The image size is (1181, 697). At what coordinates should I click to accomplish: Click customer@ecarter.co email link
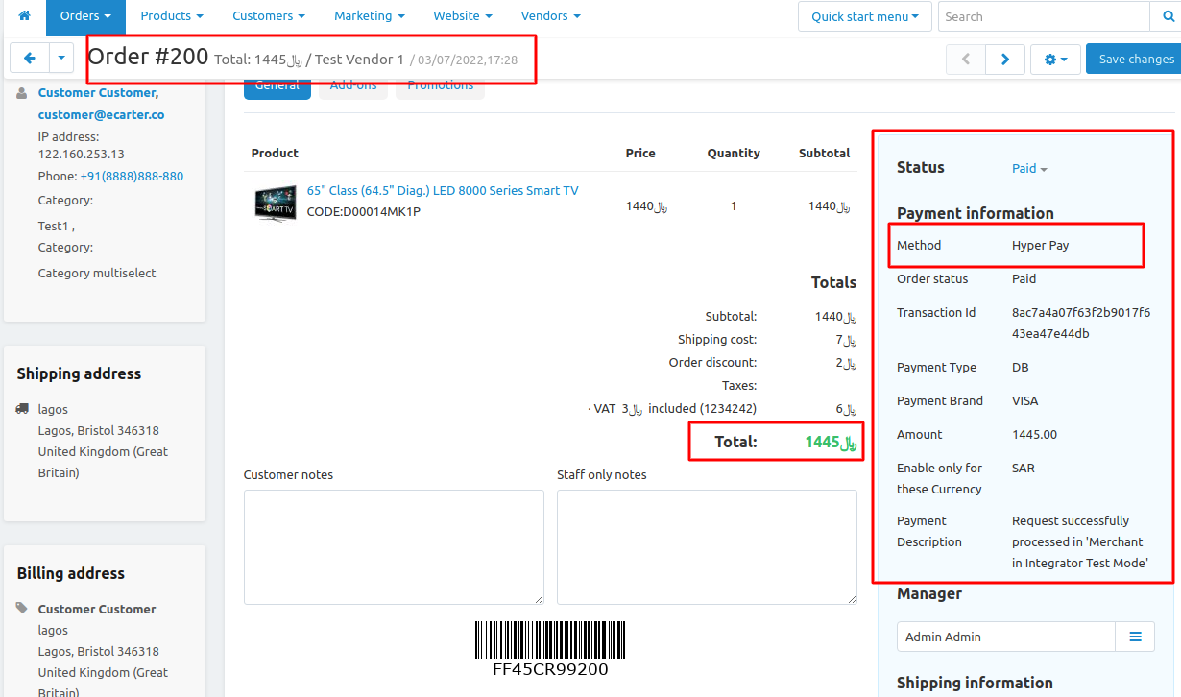coord(101,114)
